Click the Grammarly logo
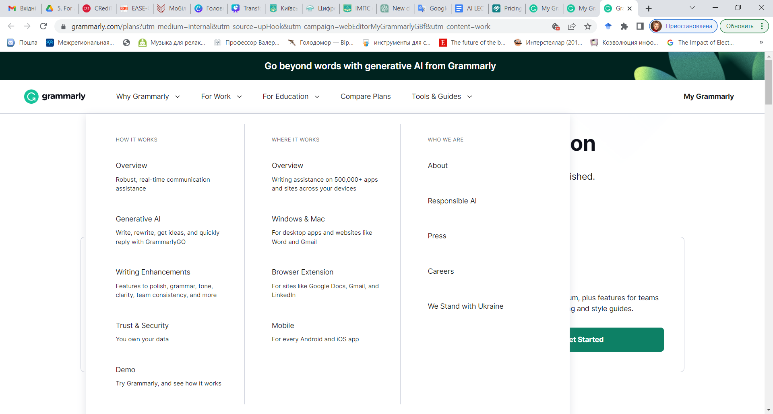Screen dimensions: 773x414 click(55, 96)
